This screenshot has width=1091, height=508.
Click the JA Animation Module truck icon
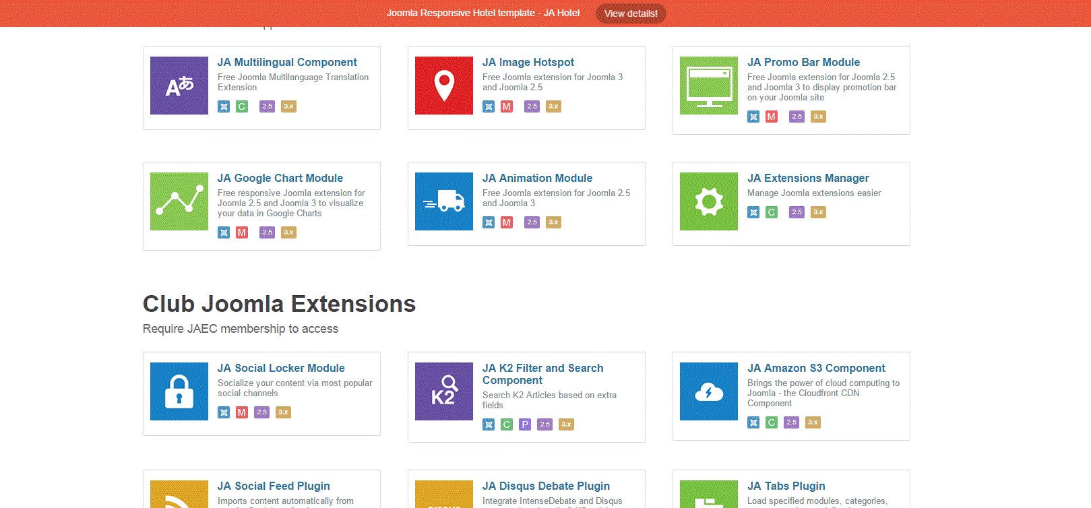(444, 201)
